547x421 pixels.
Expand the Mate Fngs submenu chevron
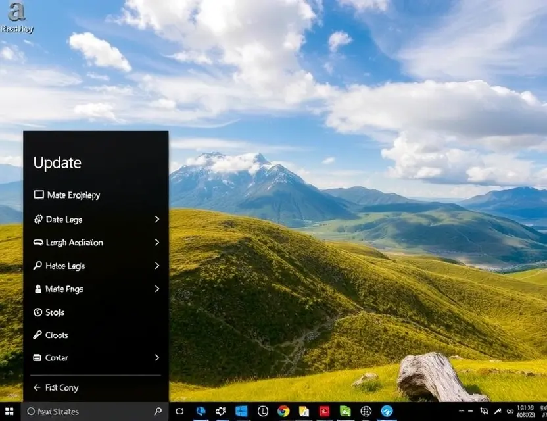[157, 289]
